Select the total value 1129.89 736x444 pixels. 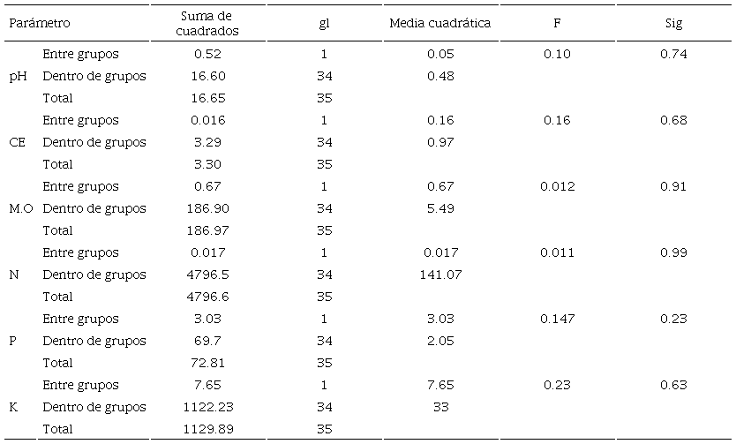pos(209,429)
